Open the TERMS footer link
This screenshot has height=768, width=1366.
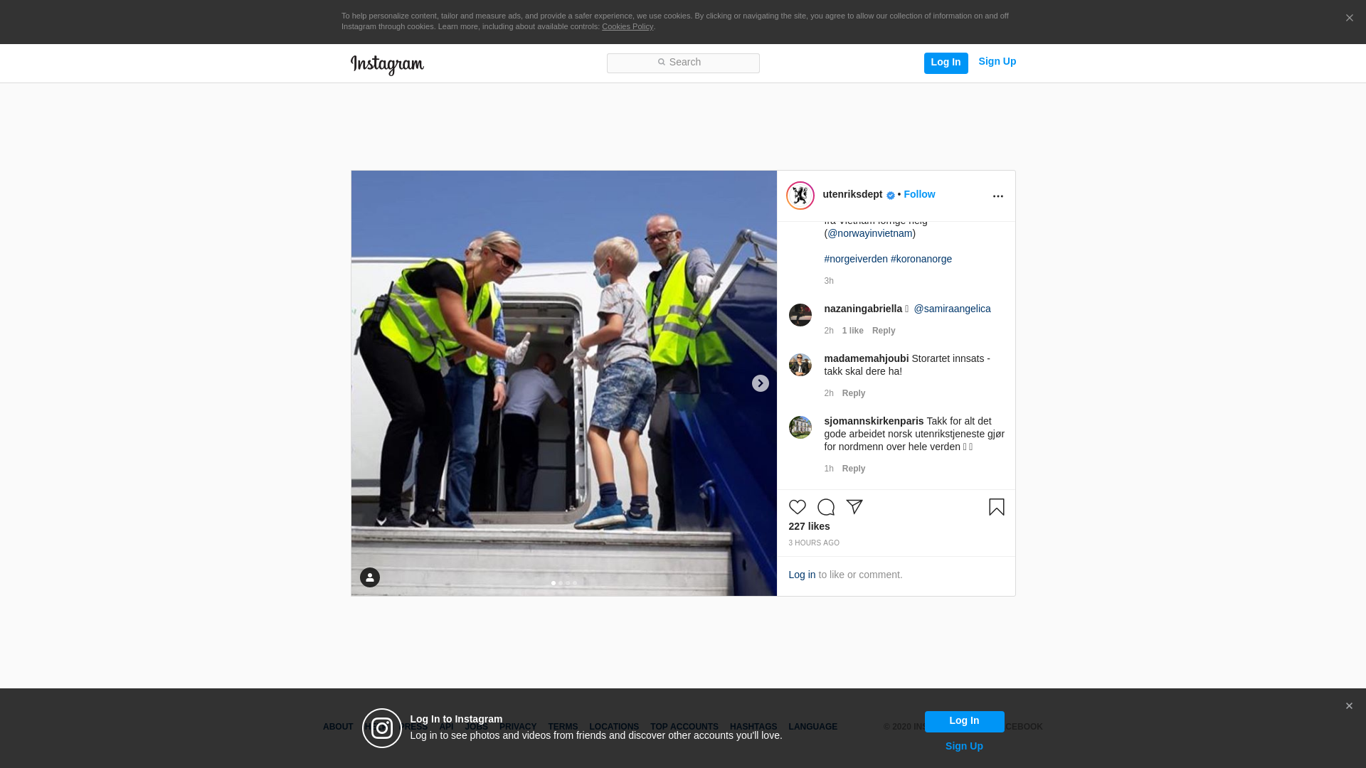pyautogui.click(x=562, y=727)
